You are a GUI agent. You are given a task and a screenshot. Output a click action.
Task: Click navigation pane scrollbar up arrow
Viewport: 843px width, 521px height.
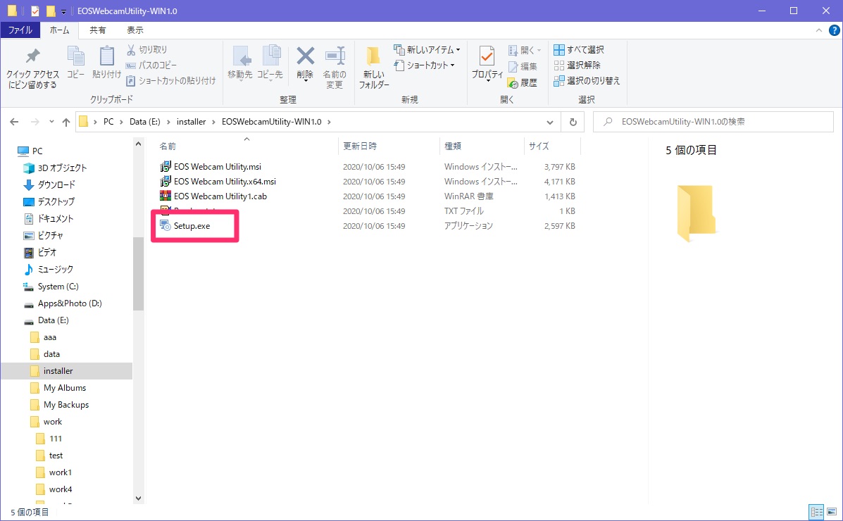coord(138,144)
